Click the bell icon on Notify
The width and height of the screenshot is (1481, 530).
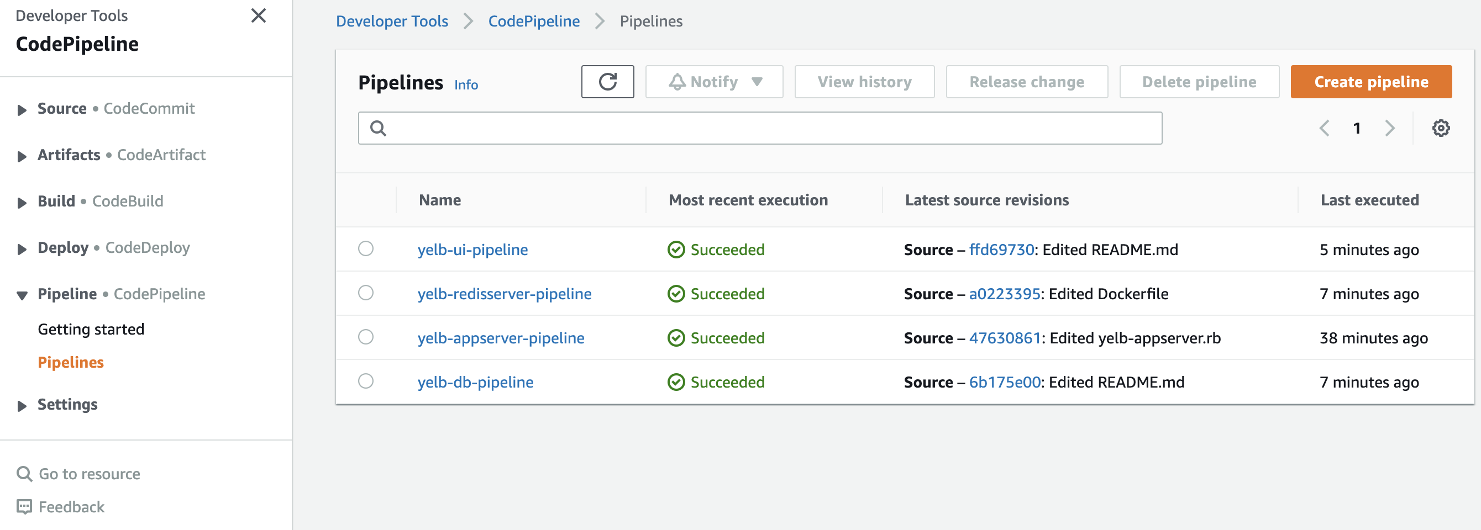[678, 82]
